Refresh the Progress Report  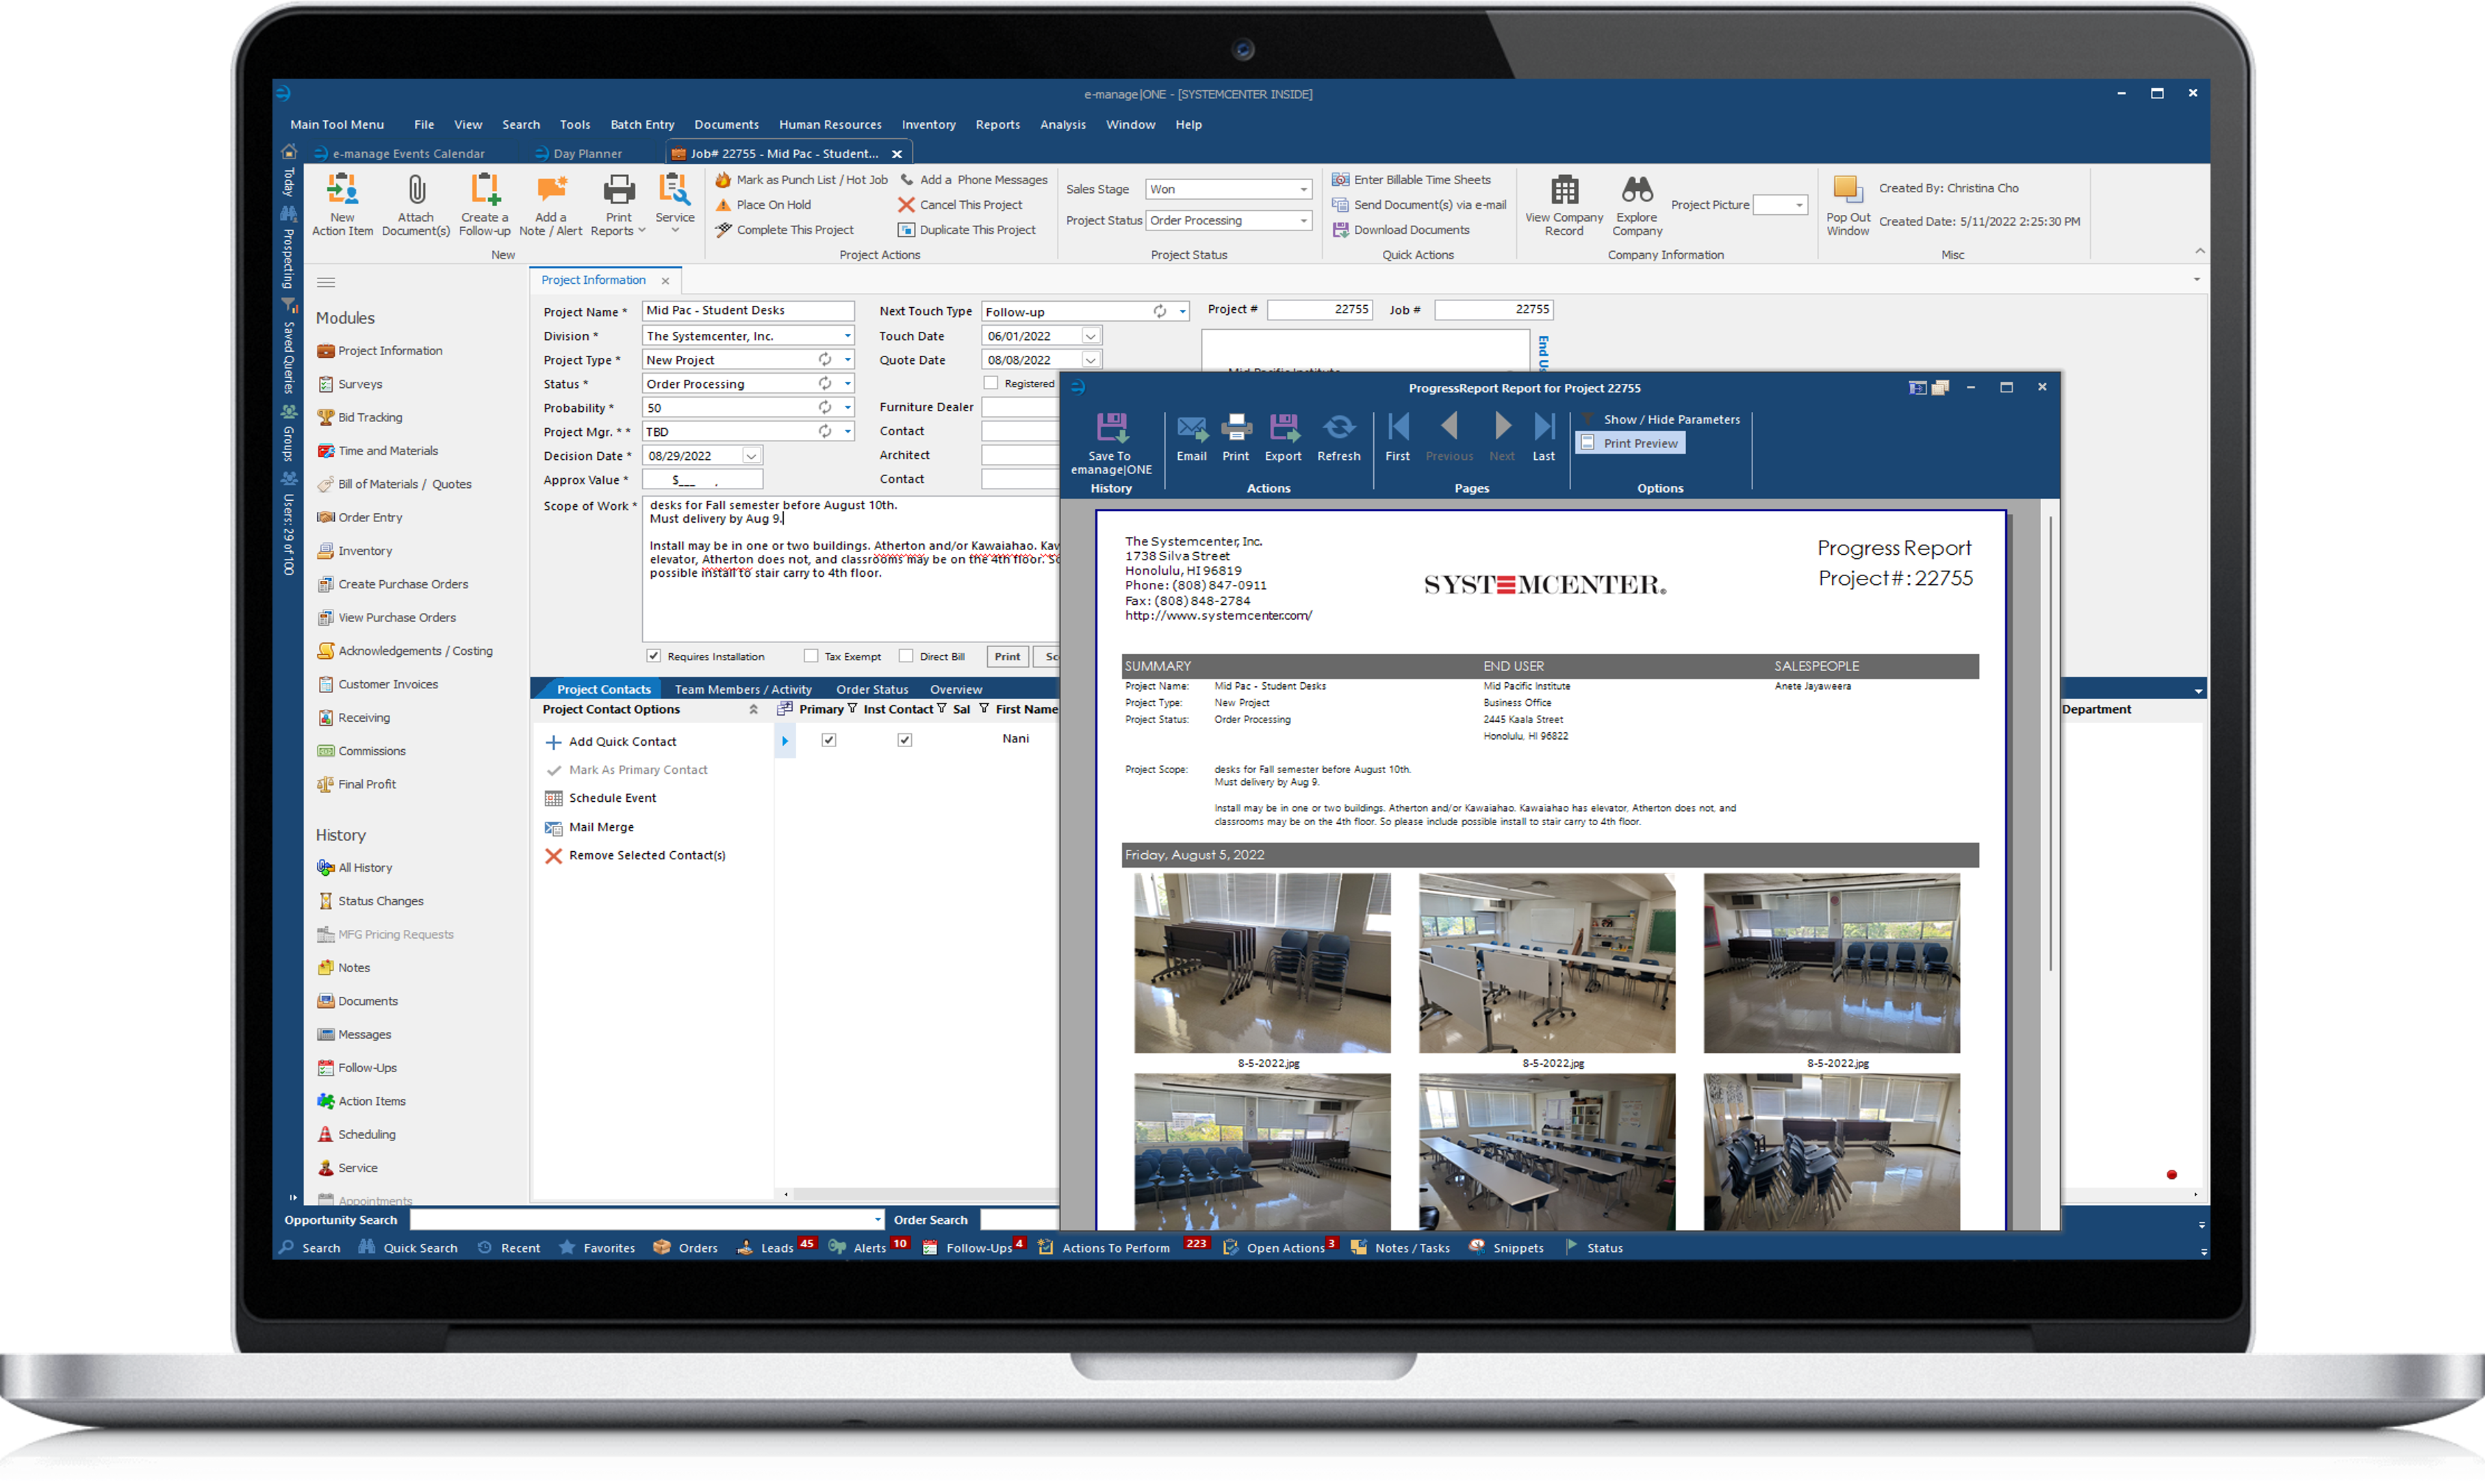coord(1338,437)
